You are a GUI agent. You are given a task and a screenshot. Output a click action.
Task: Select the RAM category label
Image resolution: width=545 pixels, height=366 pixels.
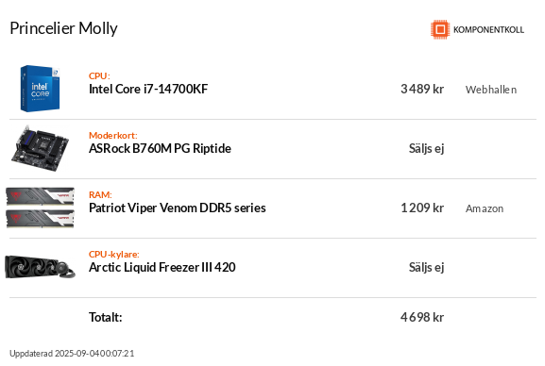click(100, 194)
